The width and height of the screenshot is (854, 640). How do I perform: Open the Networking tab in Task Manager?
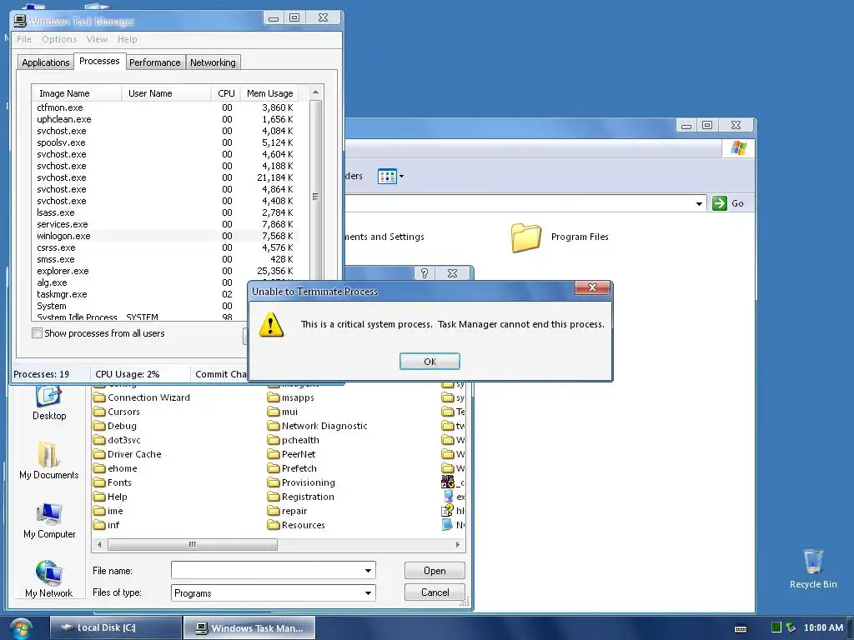(x=213, y=62)
